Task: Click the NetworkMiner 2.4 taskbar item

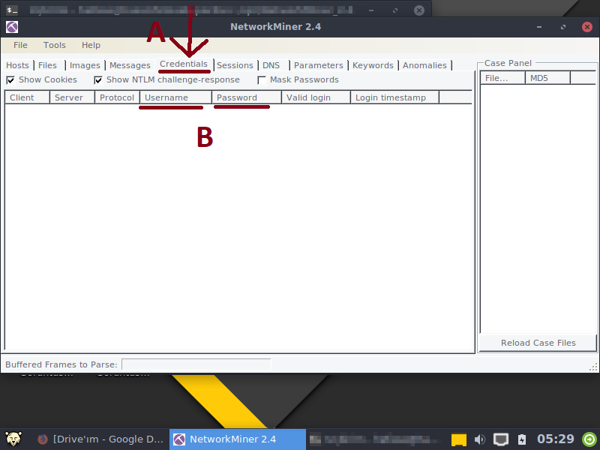Action: 238,439
